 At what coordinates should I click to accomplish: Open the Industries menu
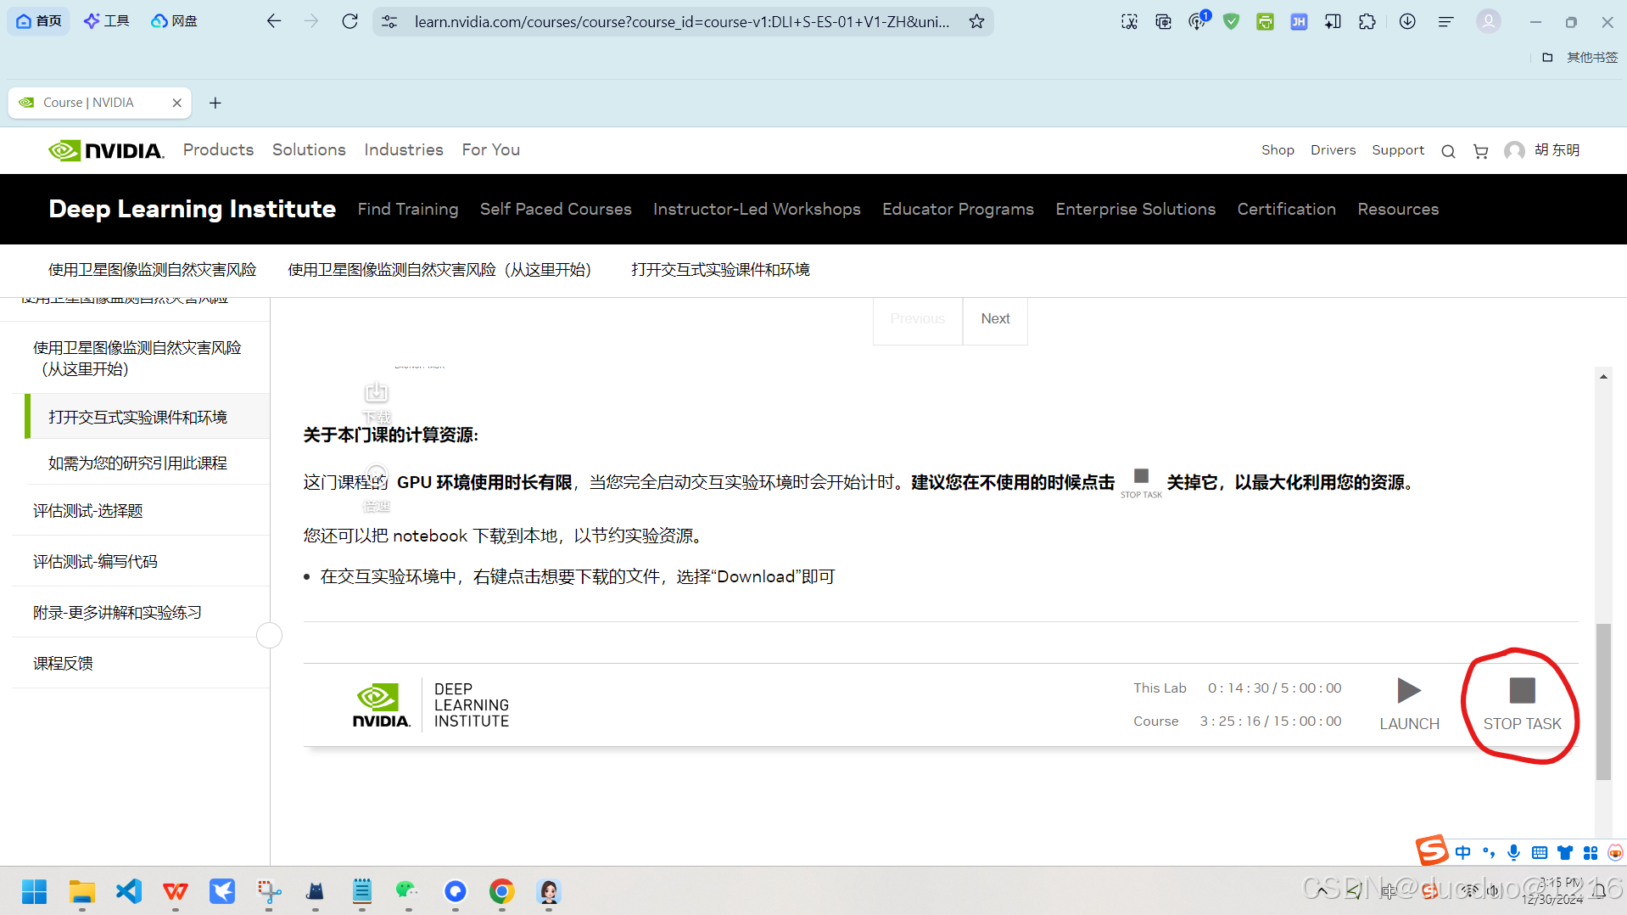pyautogui.click(x=404, y=150)
